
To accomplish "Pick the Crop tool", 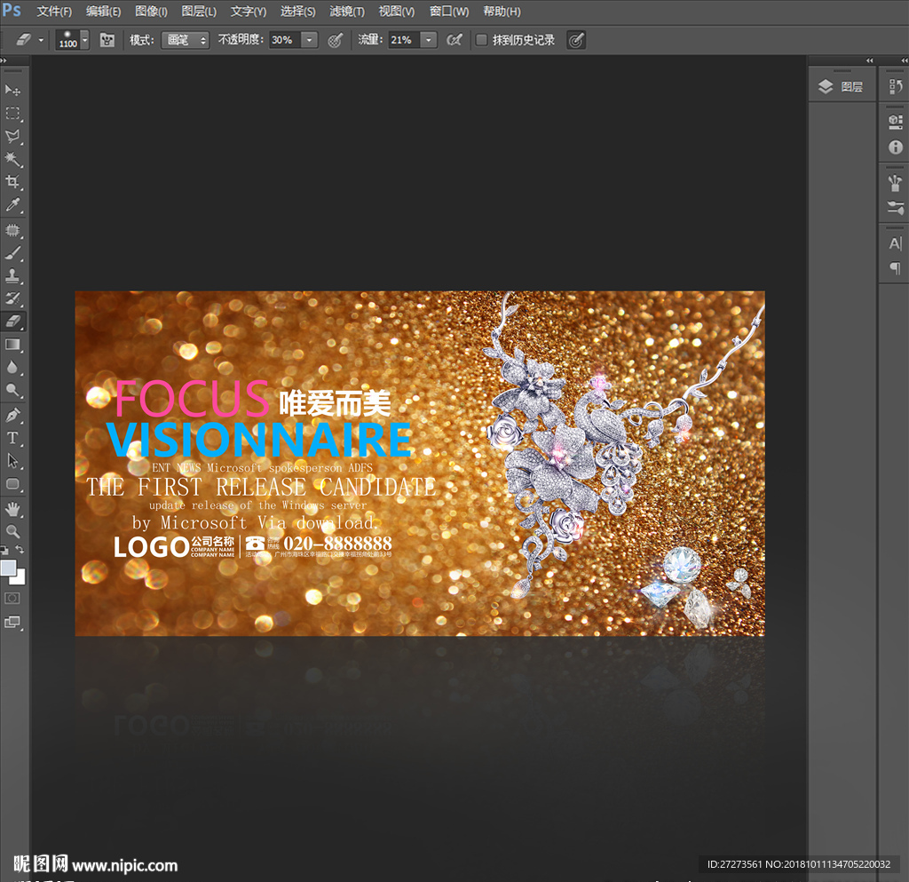I will pyautogui.click(x=12, y=182).
